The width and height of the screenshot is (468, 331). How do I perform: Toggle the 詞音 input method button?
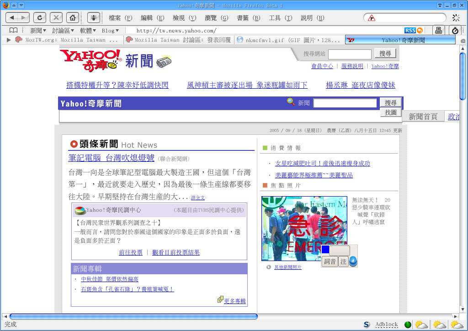(x=330, y=262)
